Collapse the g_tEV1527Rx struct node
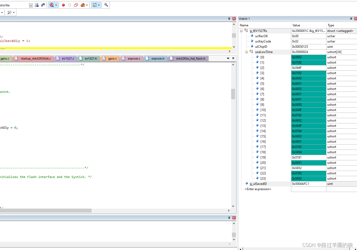Viewport: 357px width, 250px height. [x=241, y=31]
